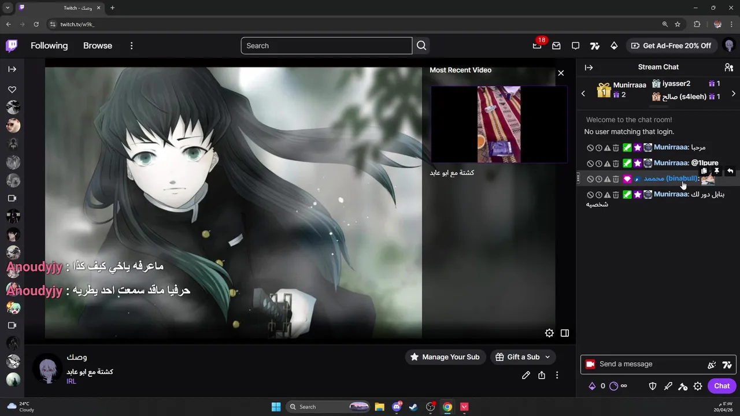Open player settings gear icon

549,333
